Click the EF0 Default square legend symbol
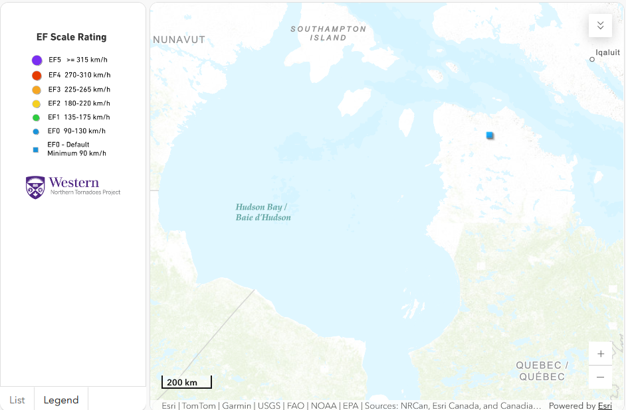The image size is (626, 410). pos(35,150)
